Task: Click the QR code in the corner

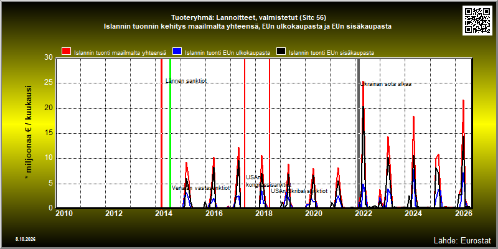Action: (478, 21)
